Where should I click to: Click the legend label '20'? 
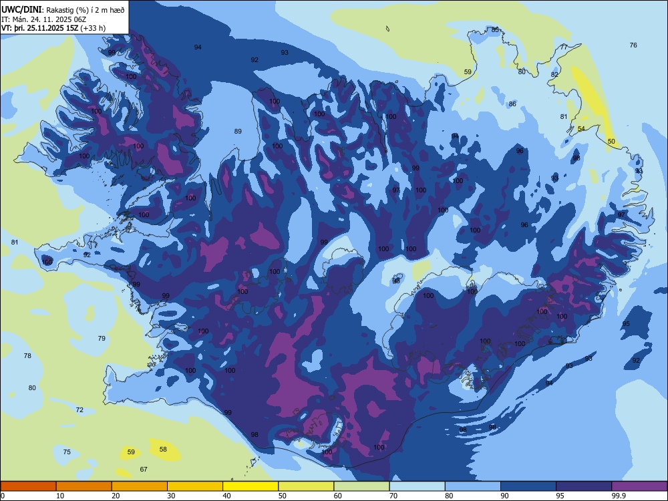coord(116,496)
